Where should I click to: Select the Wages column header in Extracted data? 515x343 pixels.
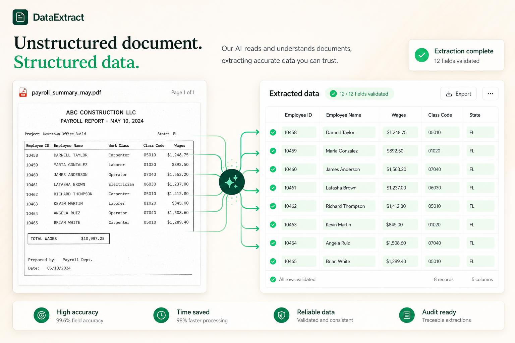pyautogui.click(x=399, y=115)
